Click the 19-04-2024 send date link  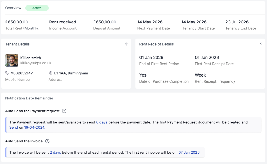[35, 127]
